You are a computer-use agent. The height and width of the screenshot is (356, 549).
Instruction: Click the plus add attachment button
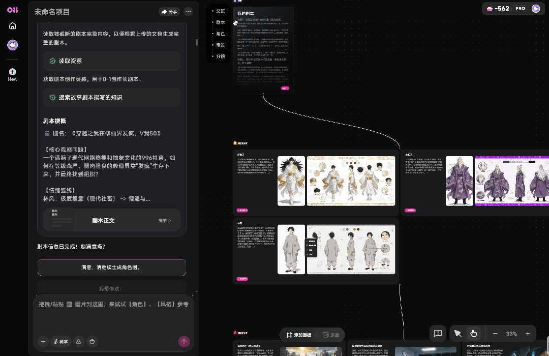coord(43,342)
